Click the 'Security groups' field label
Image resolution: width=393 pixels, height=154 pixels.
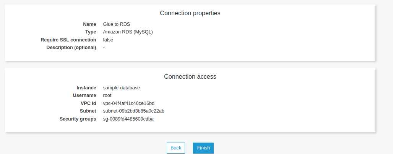pos(78,119)
